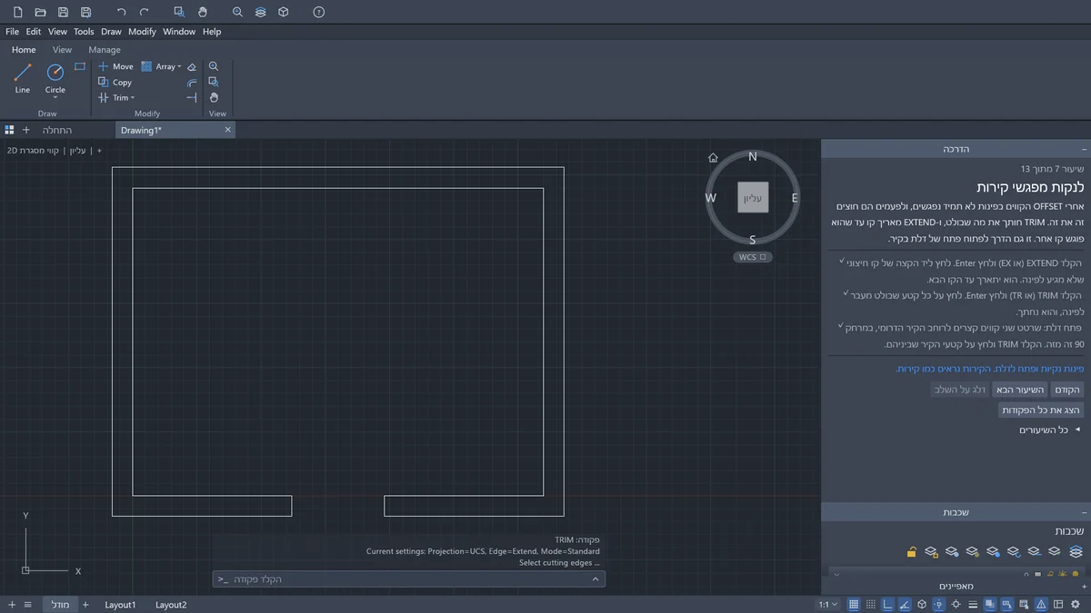
Task: Create a new drawing from the quick toolbar
Action: click(x=17, y=13)
